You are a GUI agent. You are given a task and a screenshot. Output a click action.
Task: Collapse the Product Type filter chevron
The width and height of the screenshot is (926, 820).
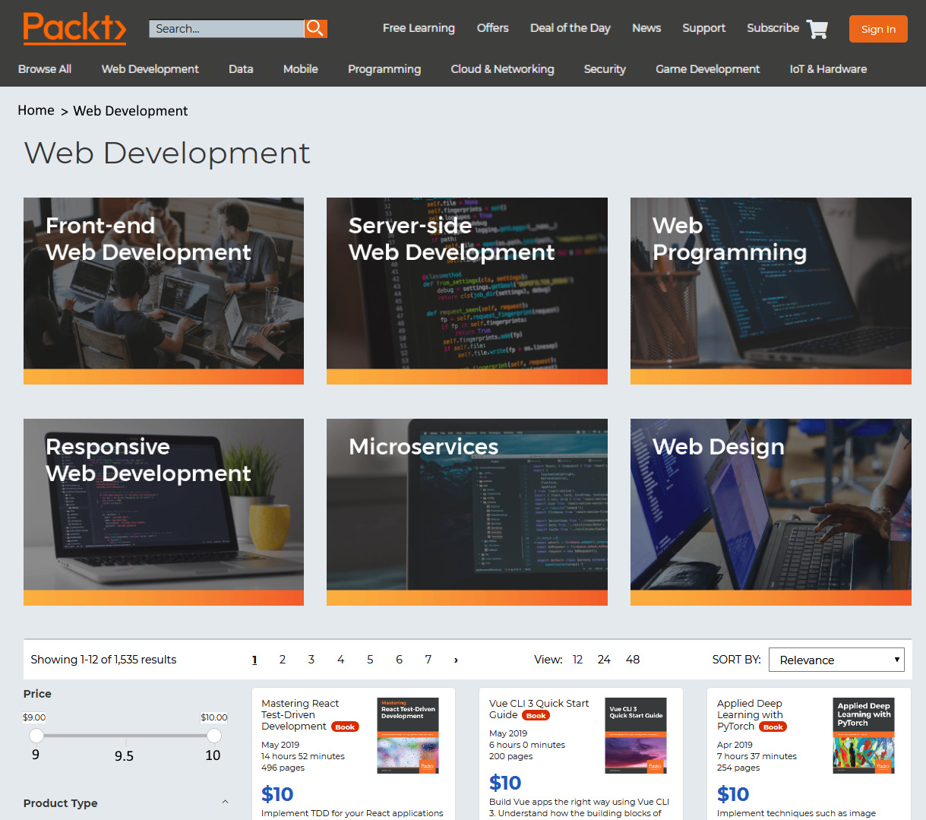225,802
